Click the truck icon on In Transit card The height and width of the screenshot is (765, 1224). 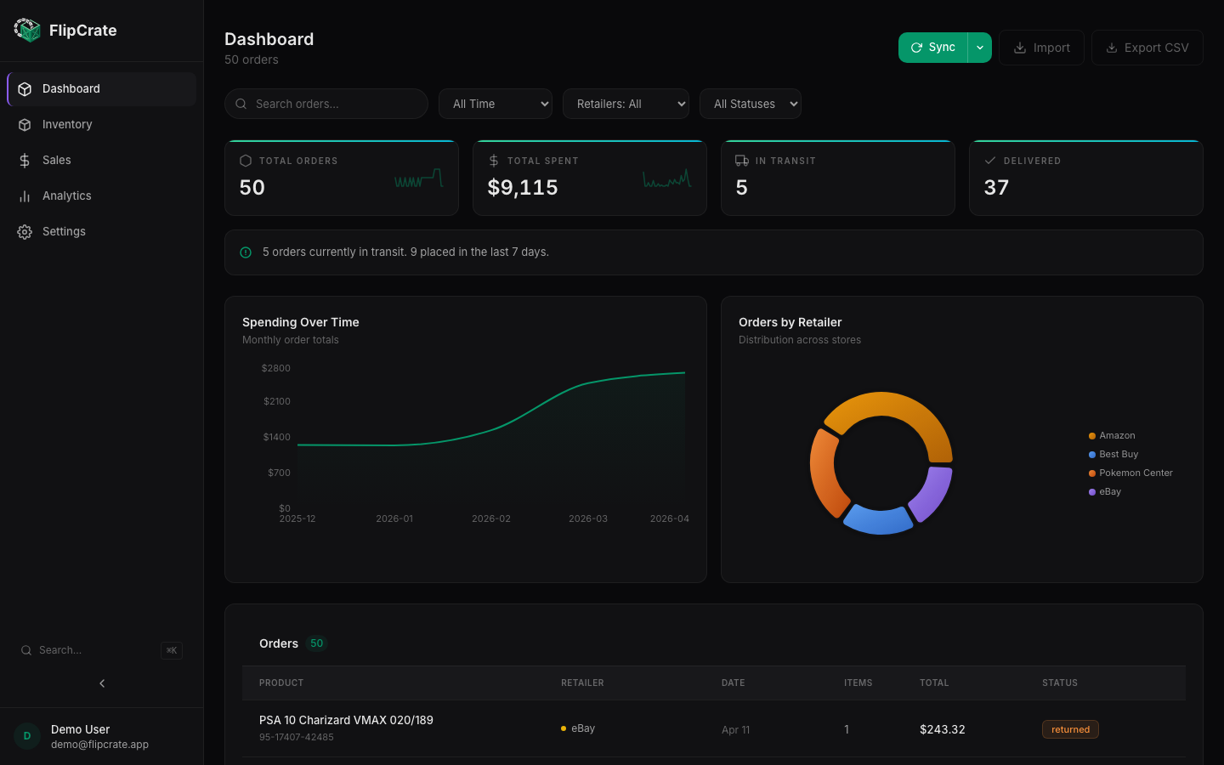(x=742, y=160)
